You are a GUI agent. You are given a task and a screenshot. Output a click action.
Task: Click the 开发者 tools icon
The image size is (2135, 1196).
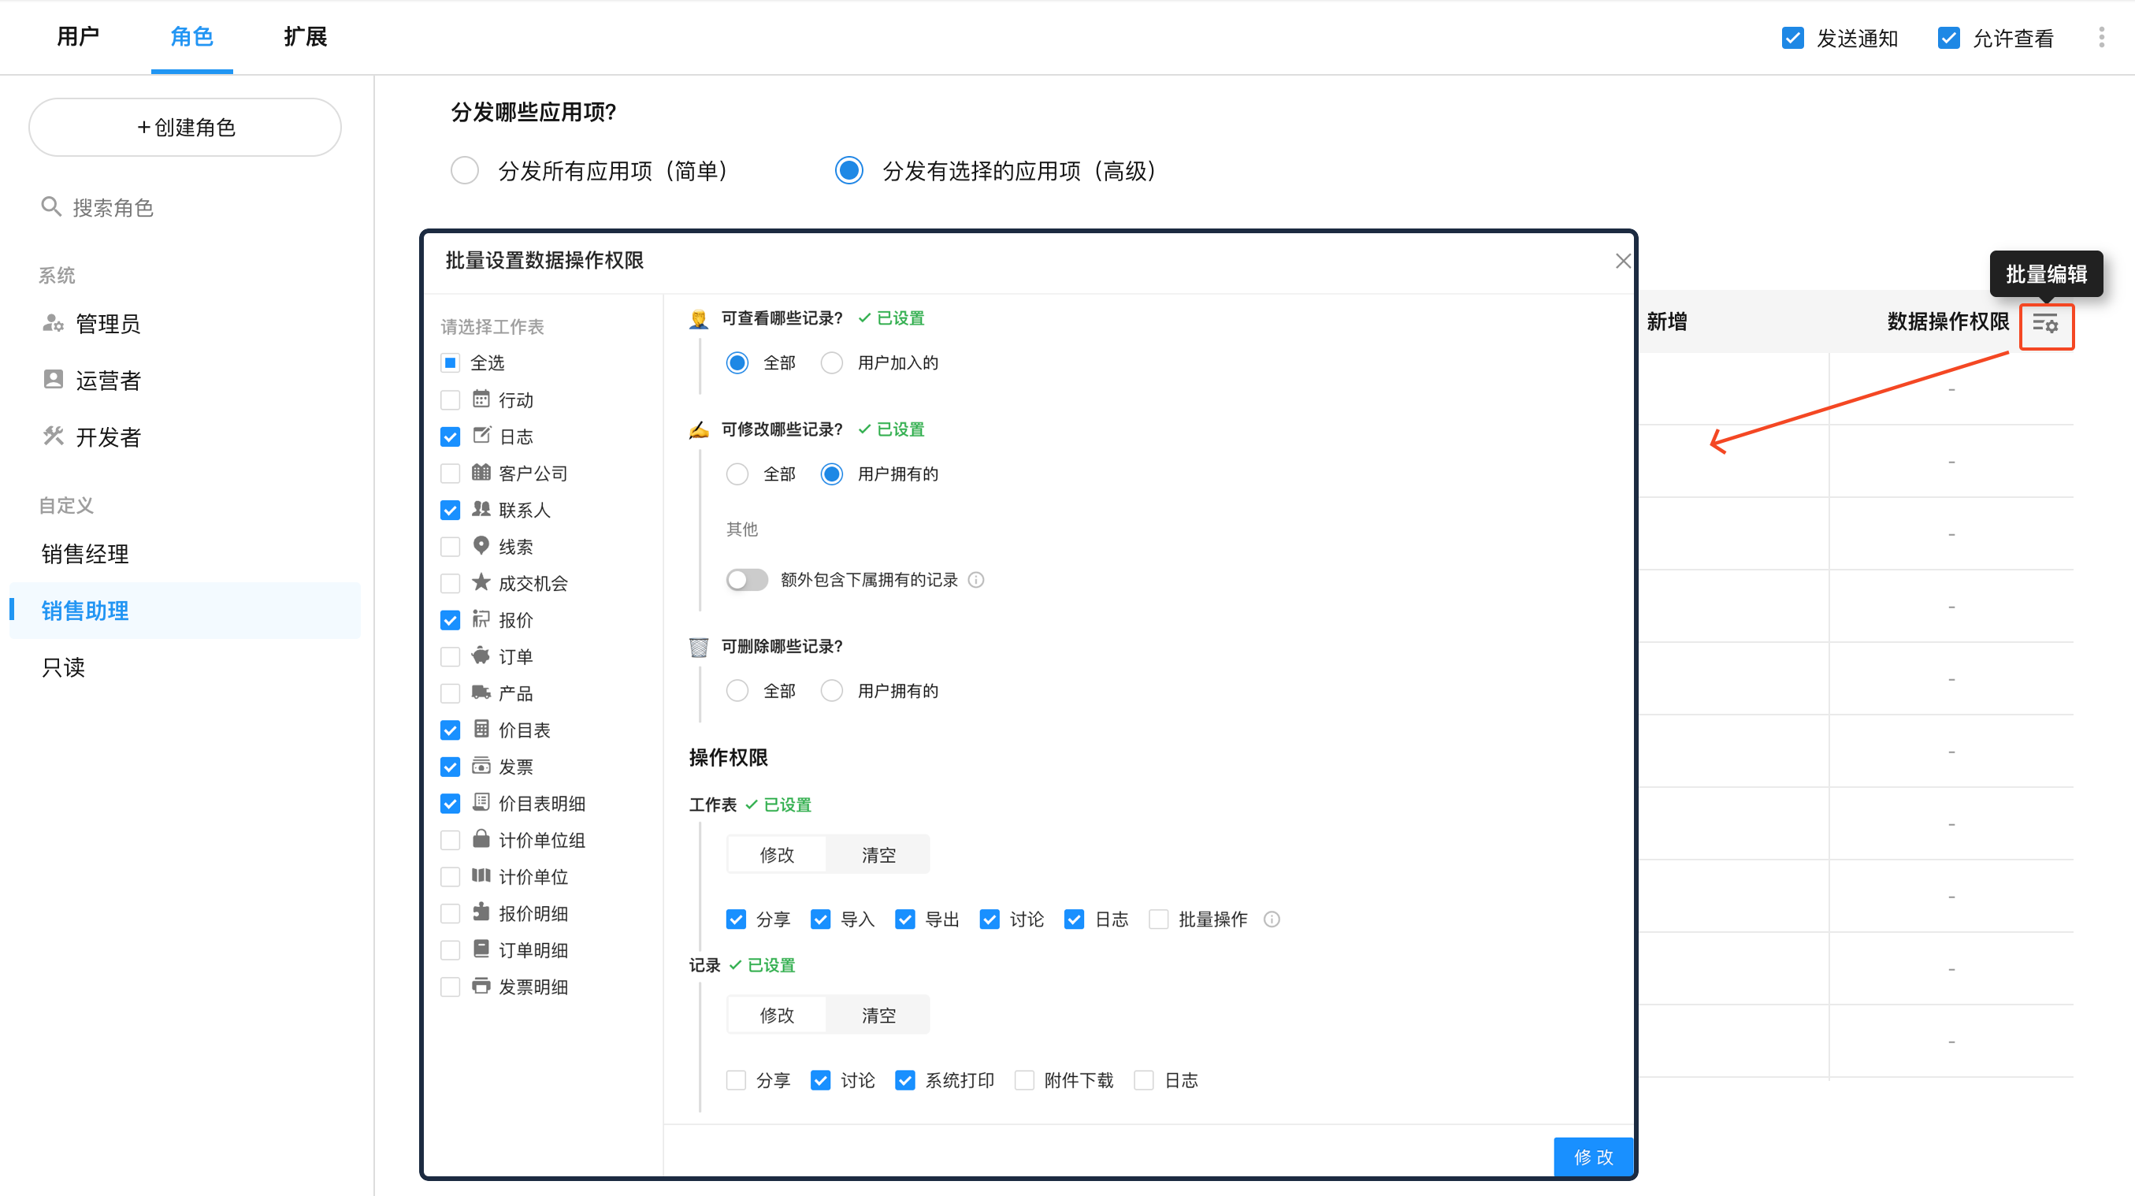(x=53, y=436)
